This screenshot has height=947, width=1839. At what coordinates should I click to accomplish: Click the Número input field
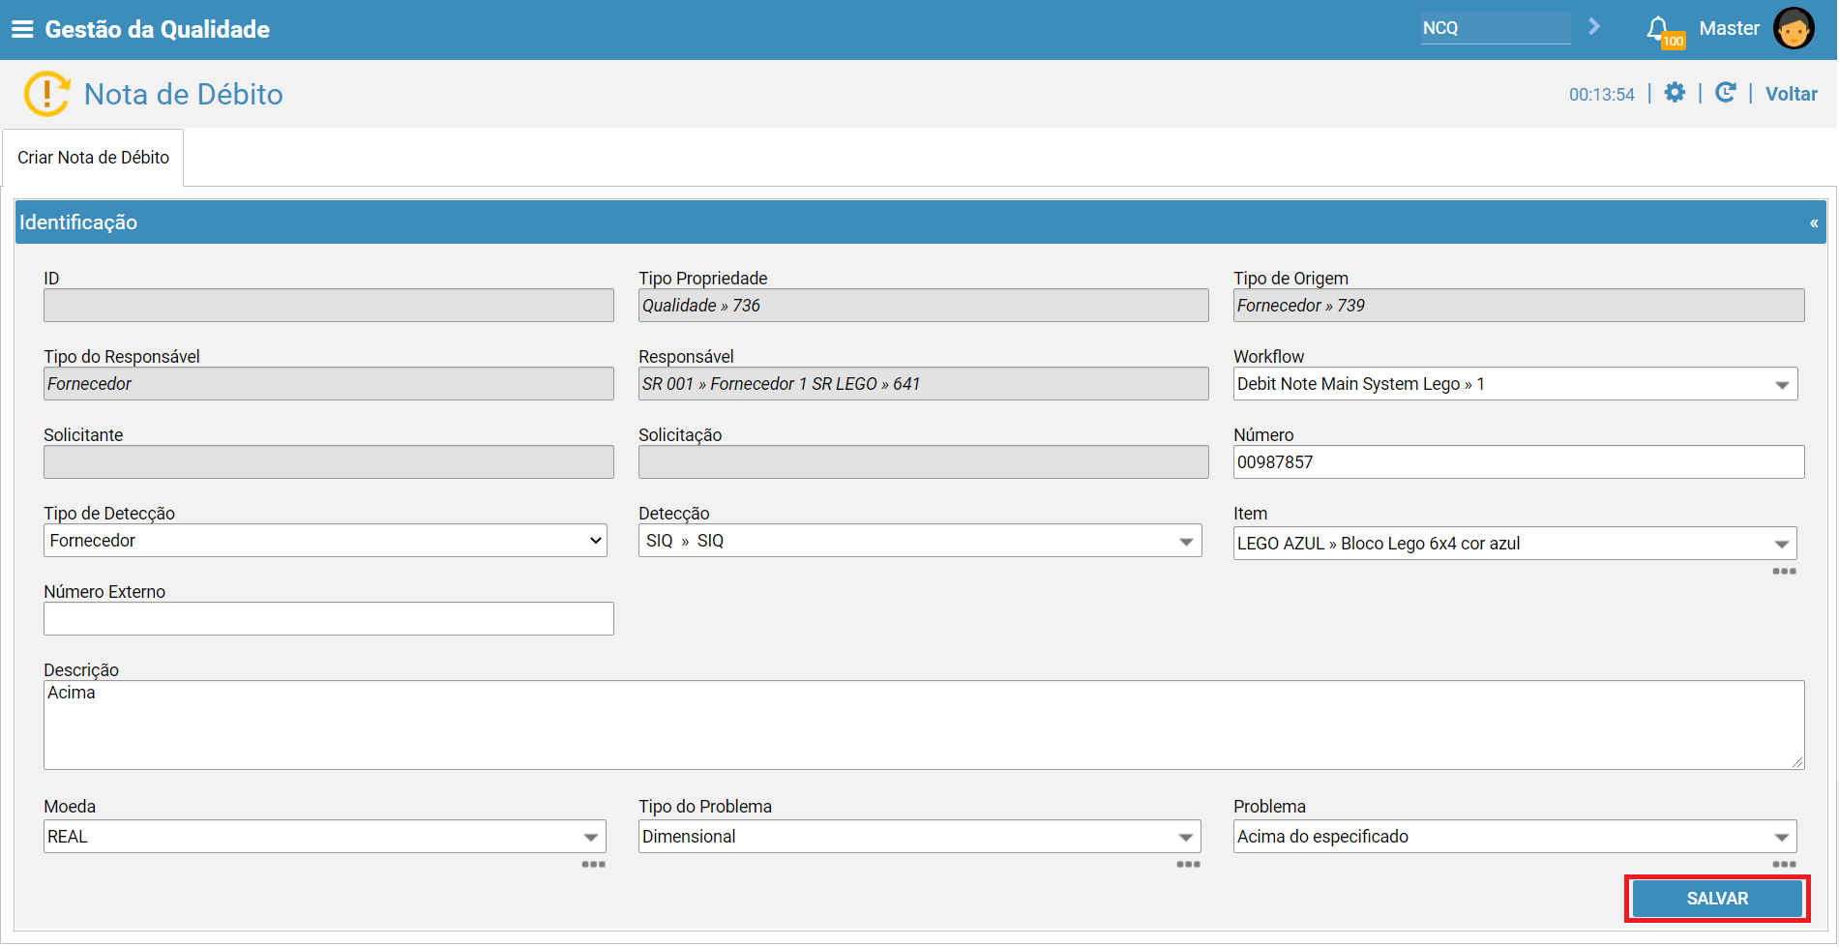[x=1519, y=462]
